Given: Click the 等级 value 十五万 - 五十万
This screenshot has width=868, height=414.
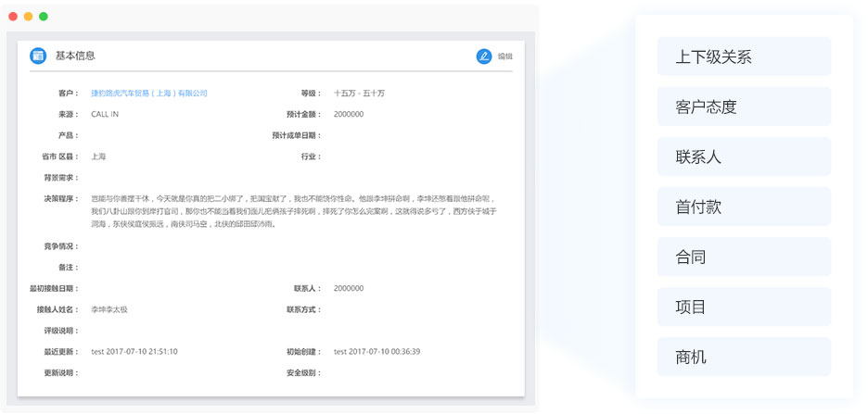Looking at the screenshot, I should [x=359, y=94].
